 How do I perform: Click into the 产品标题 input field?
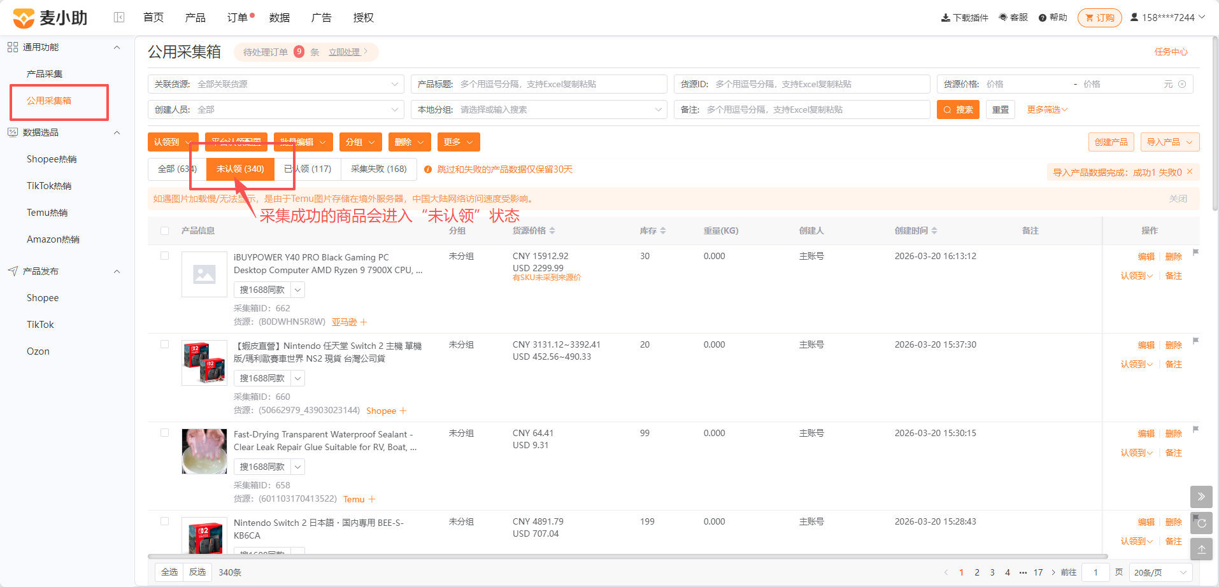[539, 84]
